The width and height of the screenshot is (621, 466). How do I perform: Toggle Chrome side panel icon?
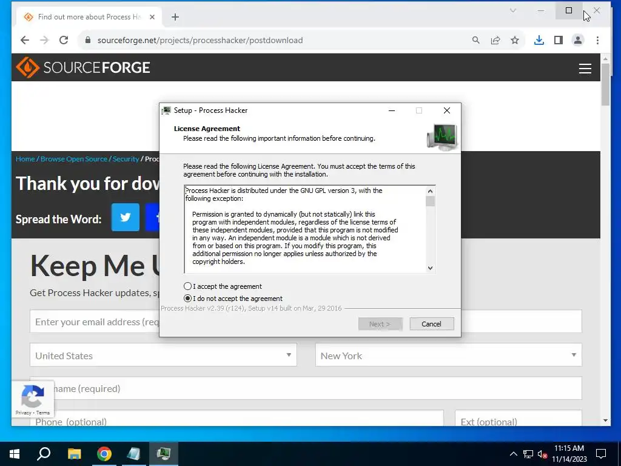click(559, 40)
